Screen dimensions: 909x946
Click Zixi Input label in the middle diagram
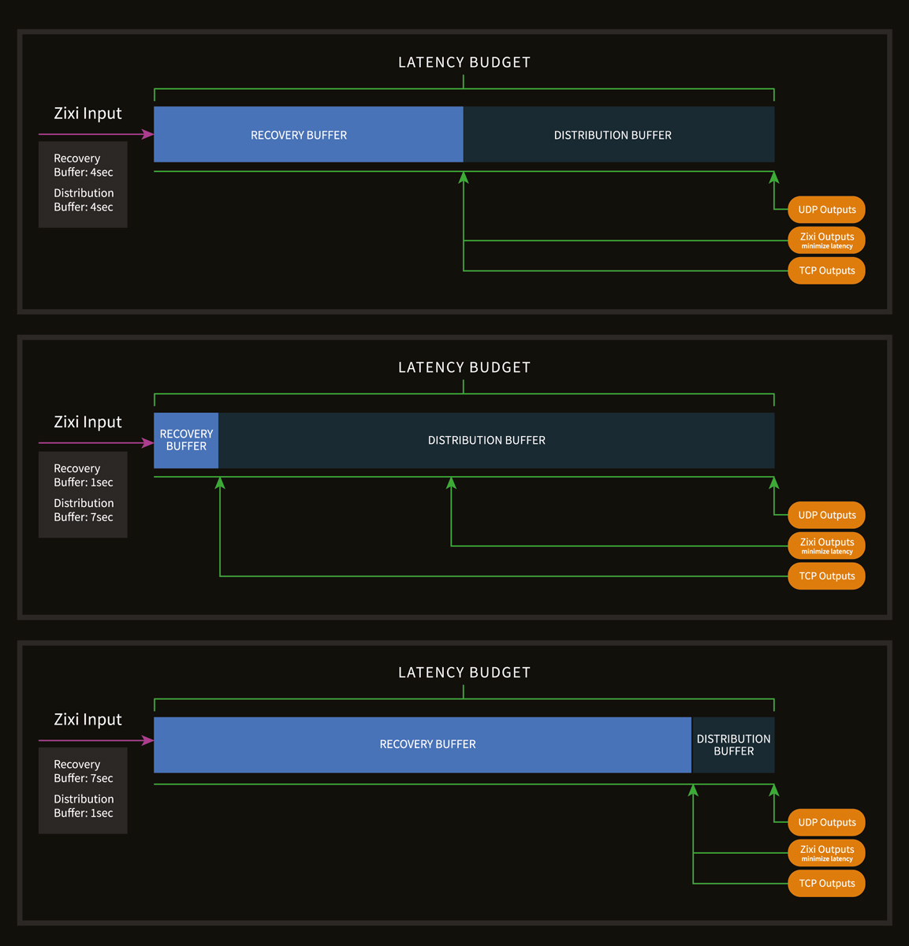(x=88, y=422)
